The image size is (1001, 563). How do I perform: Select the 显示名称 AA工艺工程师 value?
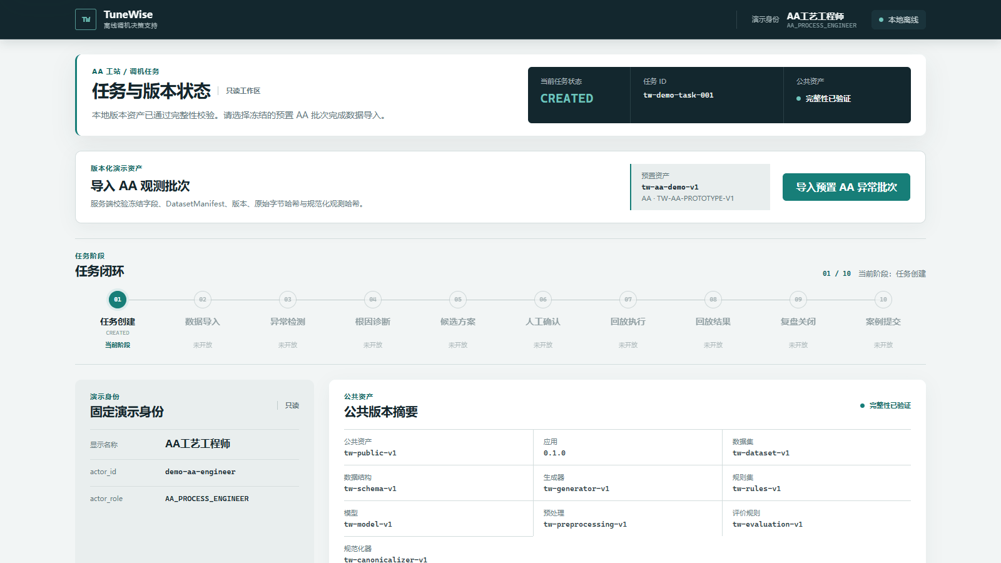(x=198, y=444)
